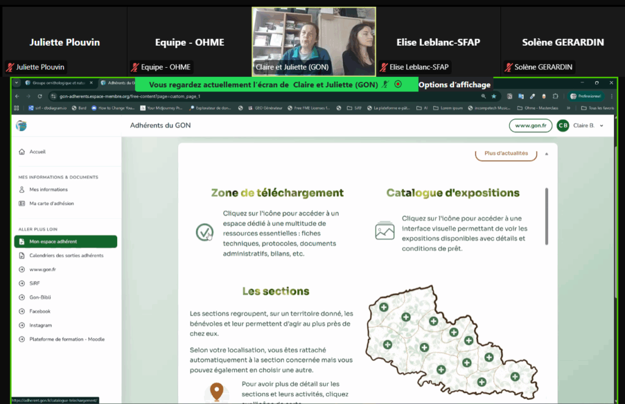The width and height of the screenshot is (625, 404).
Task: Bookmark the page with the star icon
Action: point(494,96)
